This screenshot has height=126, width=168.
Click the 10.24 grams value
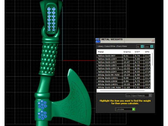[x=126, y=75]
